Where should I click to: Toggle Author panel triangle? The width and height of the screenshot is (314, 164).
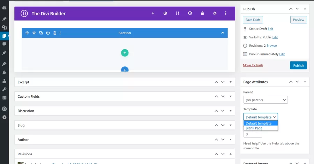coord(231,140)
